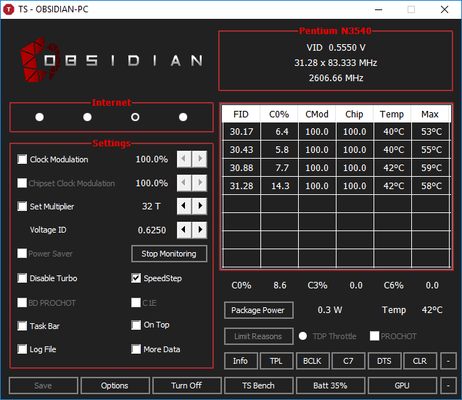Tick the Disable Turbo checkbox
The width and height of the screenshot is (462, 400).
pos(22,278)
